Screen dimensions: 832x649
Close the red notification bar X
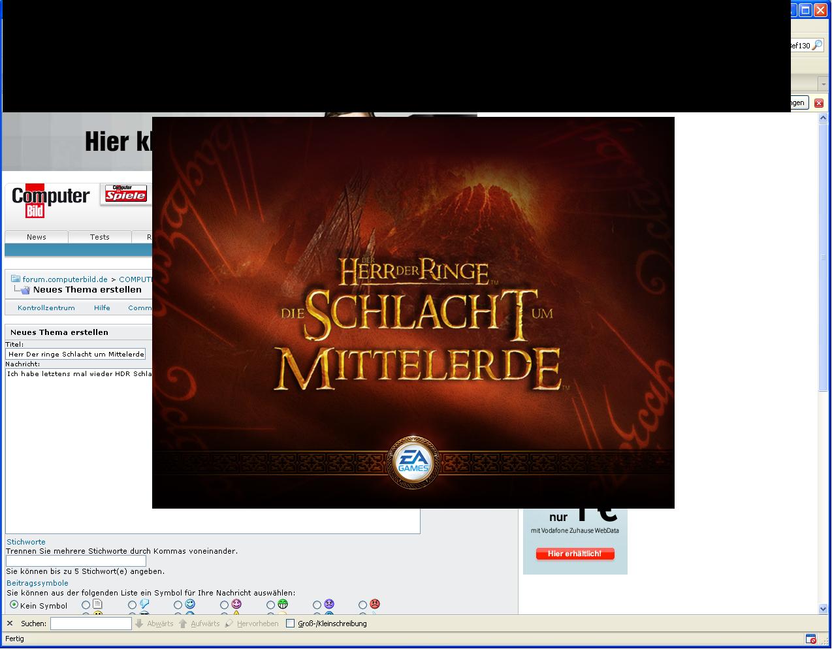[x=819, y=103]
